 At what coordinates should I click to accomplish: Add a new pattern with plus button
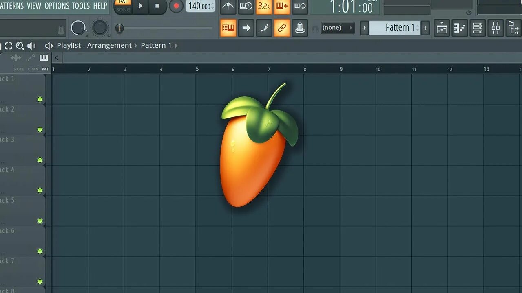point(425,28)
